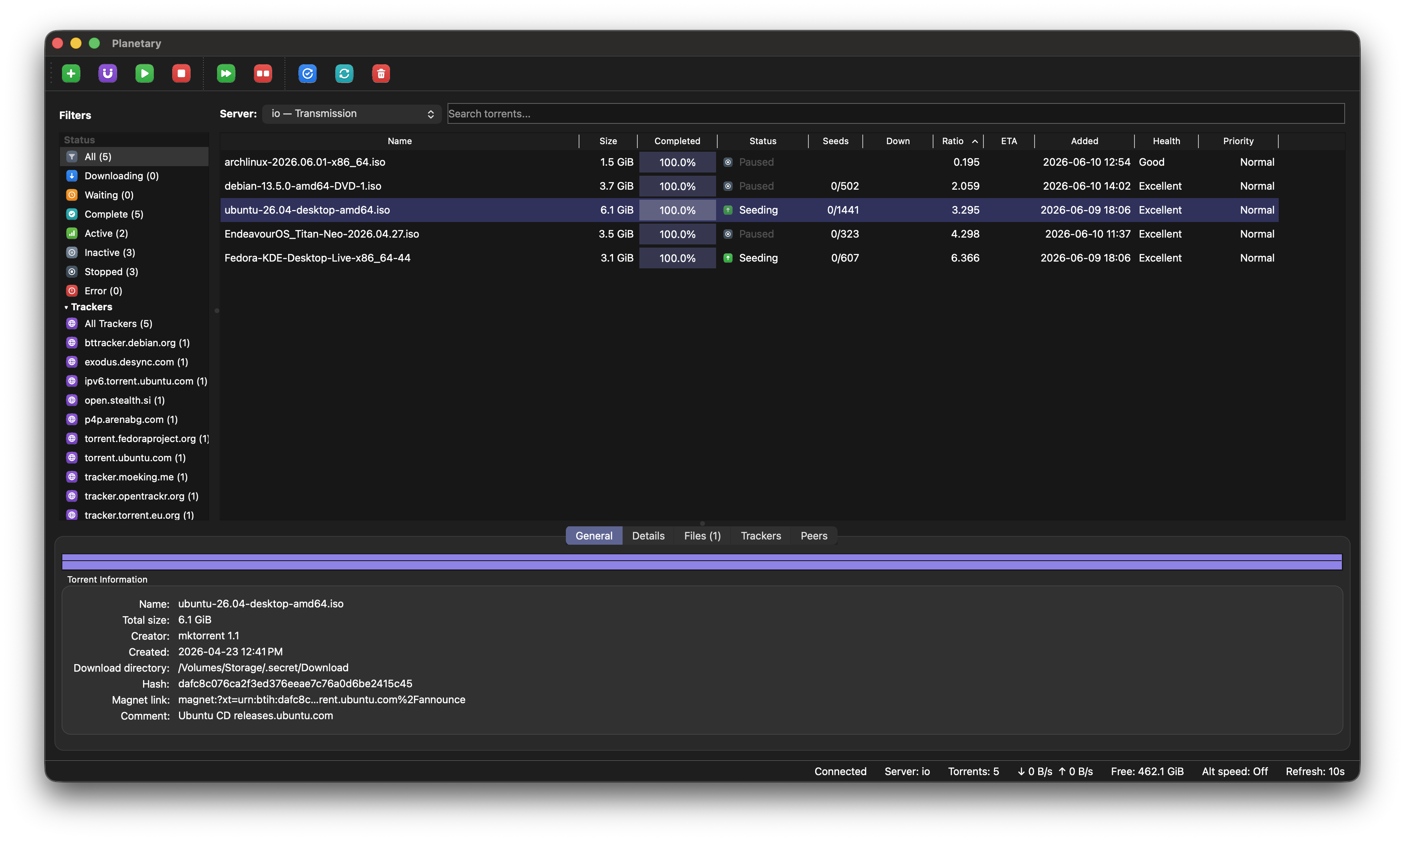Click the purple piece progress bar
1405x841 pixels.
(702, 561)
